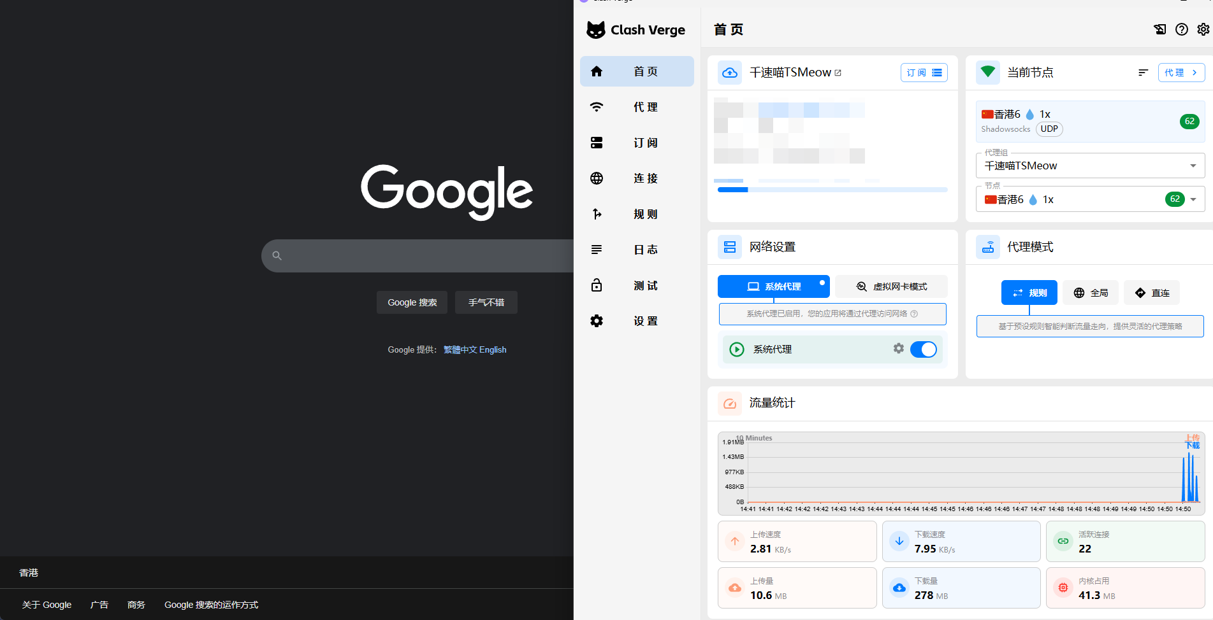Open the help question mark icon
This screenshot has height=620, width=1213.
(x=1182, y=29)
